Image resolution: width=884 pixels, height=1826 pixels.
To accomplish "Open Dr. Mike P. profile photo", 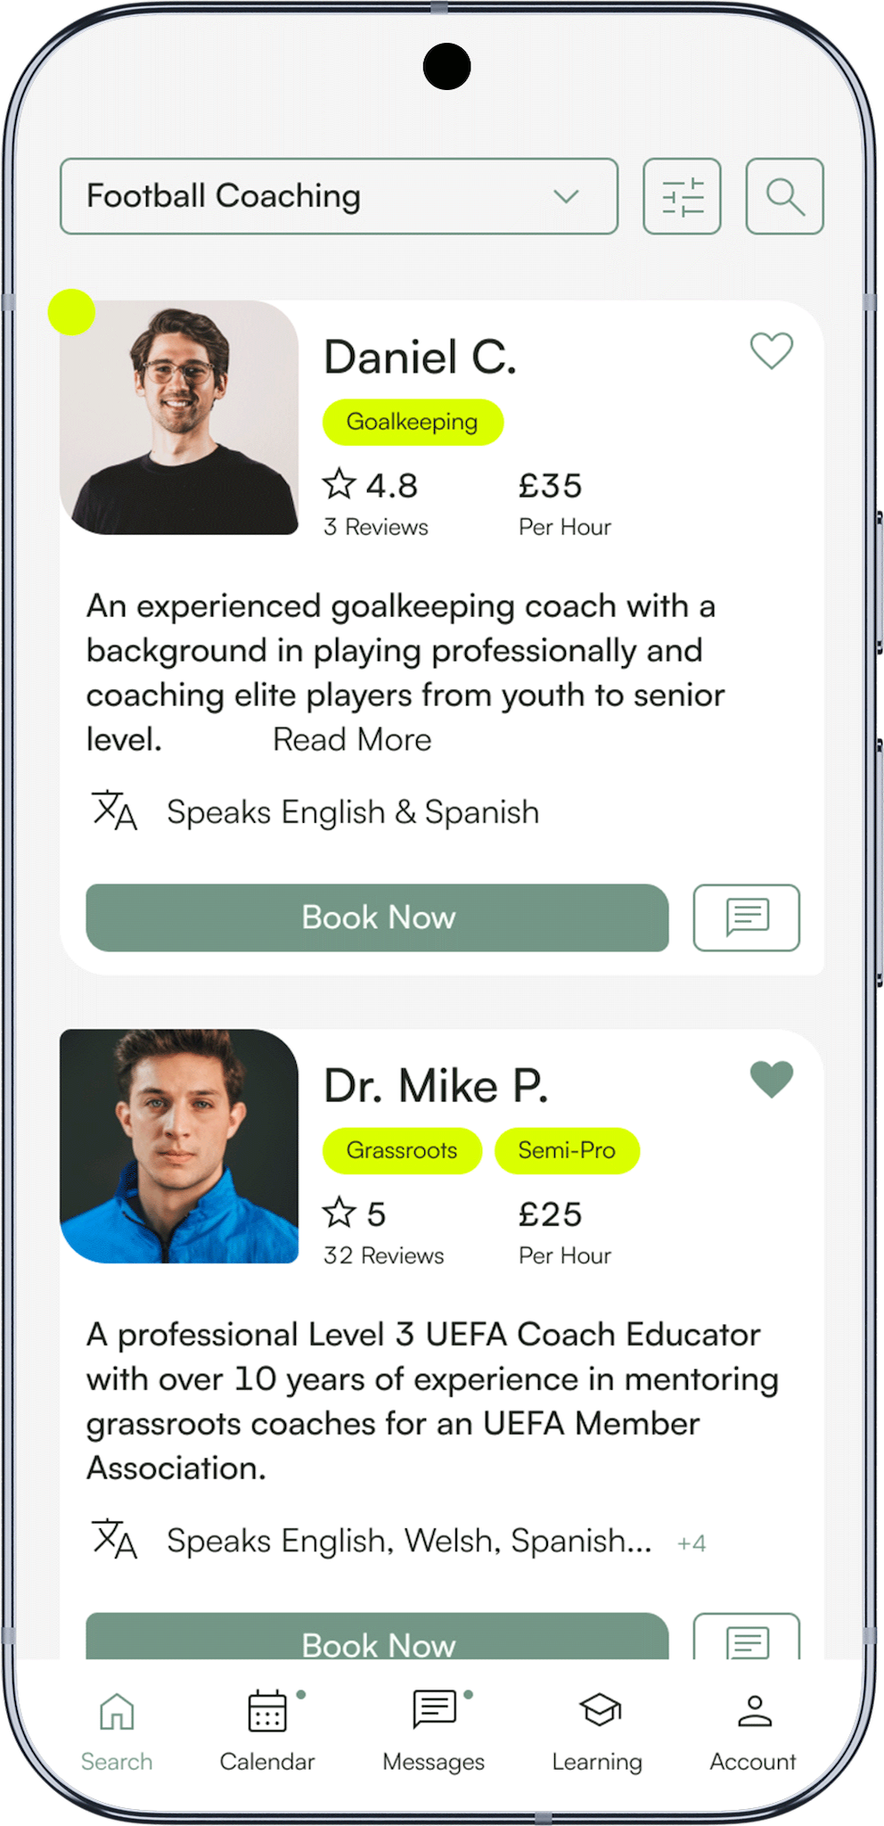I will 179,1147.
